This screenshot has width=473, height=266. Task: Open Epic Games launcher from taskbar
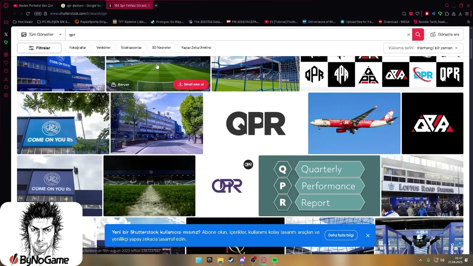coord(210,260)
